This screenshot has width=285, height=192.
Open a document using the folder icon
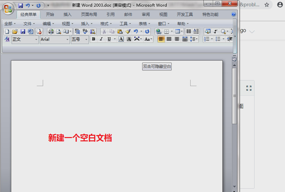pyautogui.click(x=15, y=31)
